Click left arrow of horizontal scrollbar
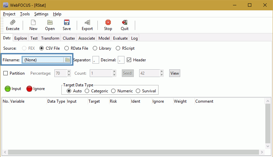The width and height of the screenshot is (273, 157). point(5,152)
